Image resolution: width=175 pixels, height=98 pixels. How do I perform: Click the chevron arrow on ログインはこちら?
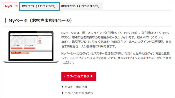64,76
